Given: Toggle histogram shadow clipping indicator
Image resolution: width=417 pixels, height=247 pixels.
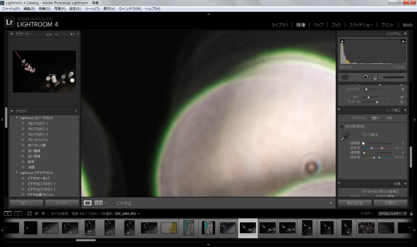Looking at the screenshot, I should click(342, 41).
